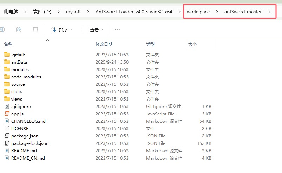Select the package.json file name
The image size is (282, 173).
tap(25, 136)
